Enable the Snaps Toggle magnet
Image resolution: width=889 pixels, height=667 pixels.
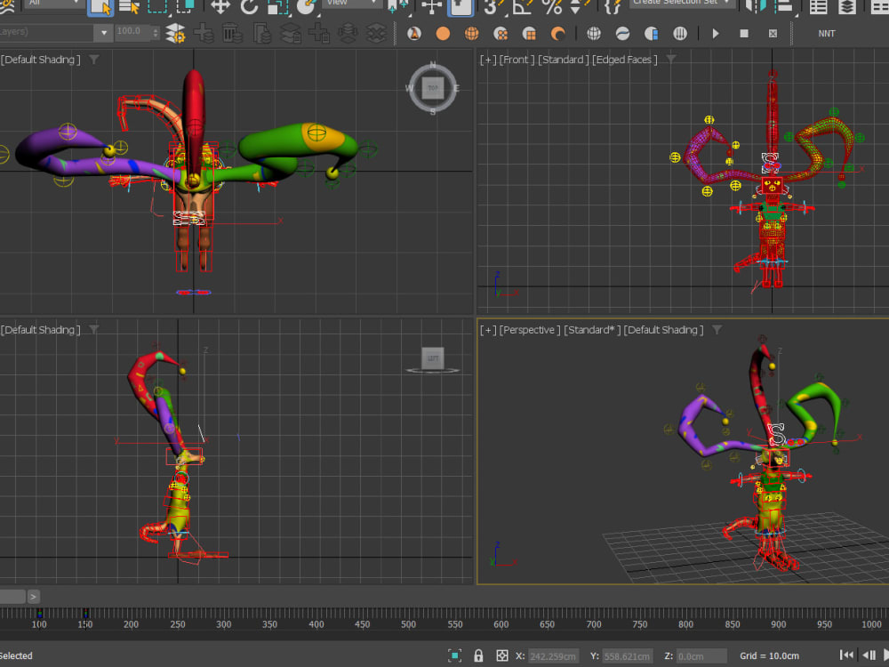490,7
